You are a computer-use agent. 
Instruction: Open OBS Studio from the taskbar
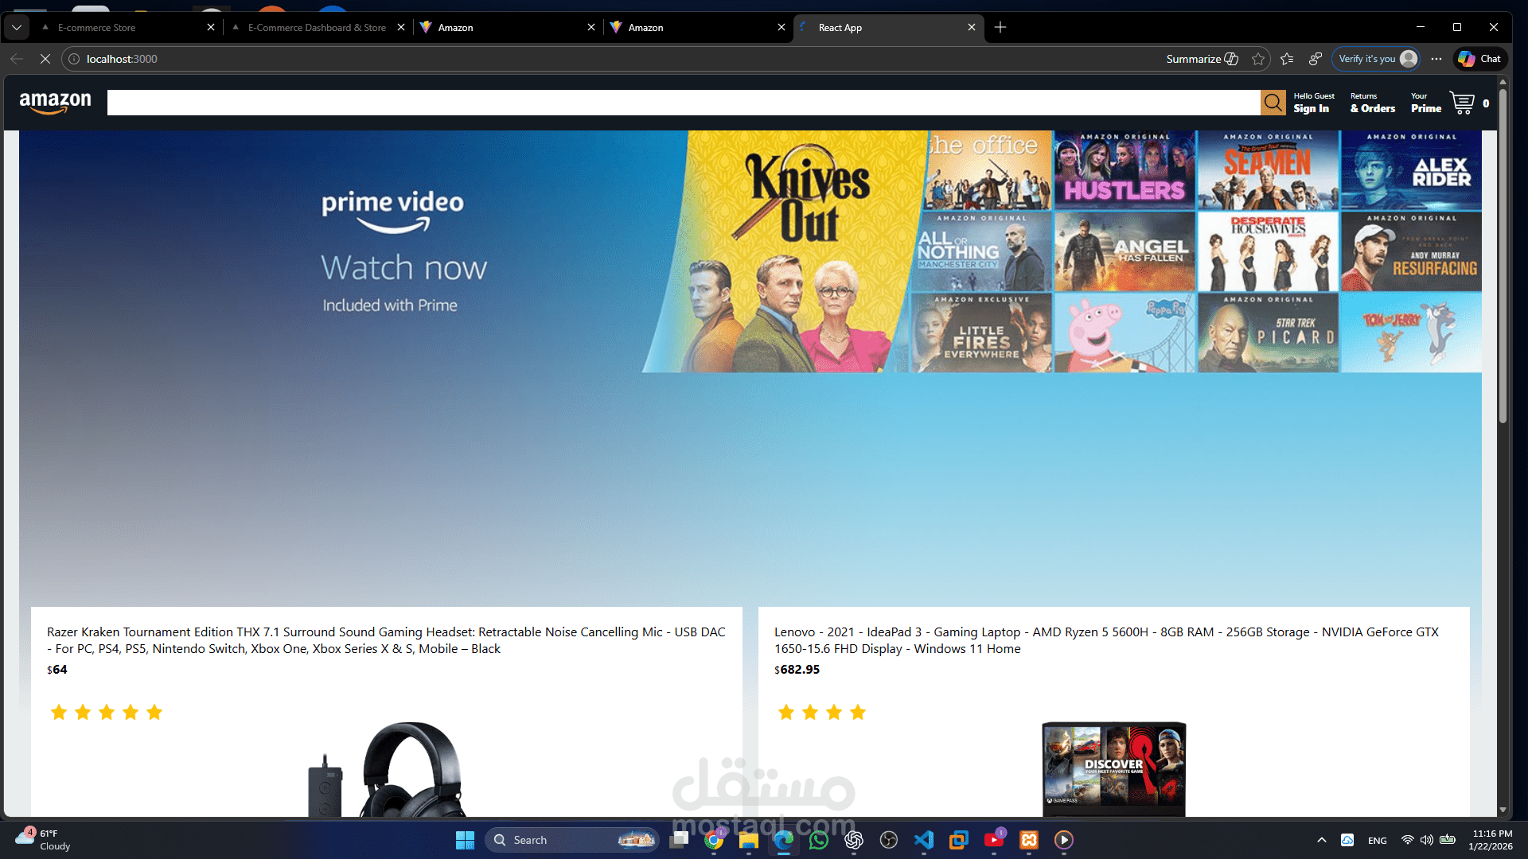[889, 840]
